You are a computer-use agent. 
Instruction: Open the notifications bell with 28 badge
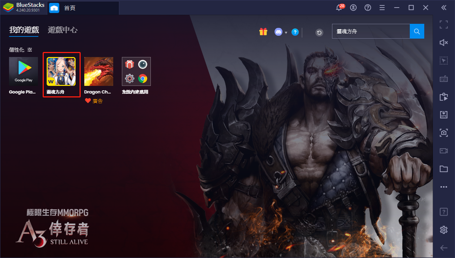coord(339,8)
